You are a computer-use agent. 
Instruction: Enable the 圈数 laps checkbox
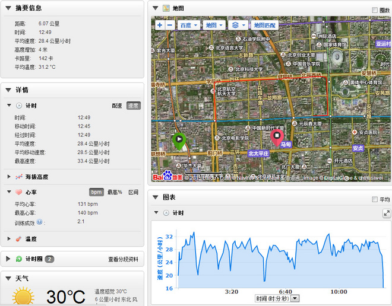coord(375,9)
